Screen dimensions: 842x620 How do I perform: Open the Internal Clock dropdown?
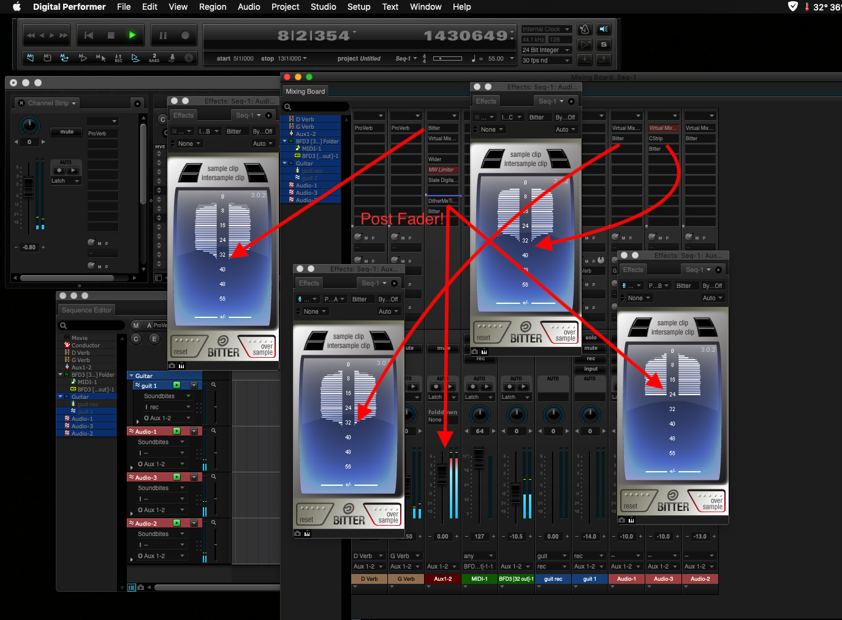546,29
